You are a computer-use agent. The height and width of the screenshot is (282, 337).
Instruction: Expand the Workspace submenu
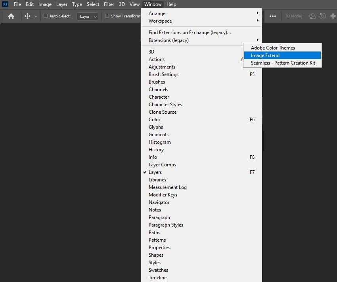click(x=201, y=21)
